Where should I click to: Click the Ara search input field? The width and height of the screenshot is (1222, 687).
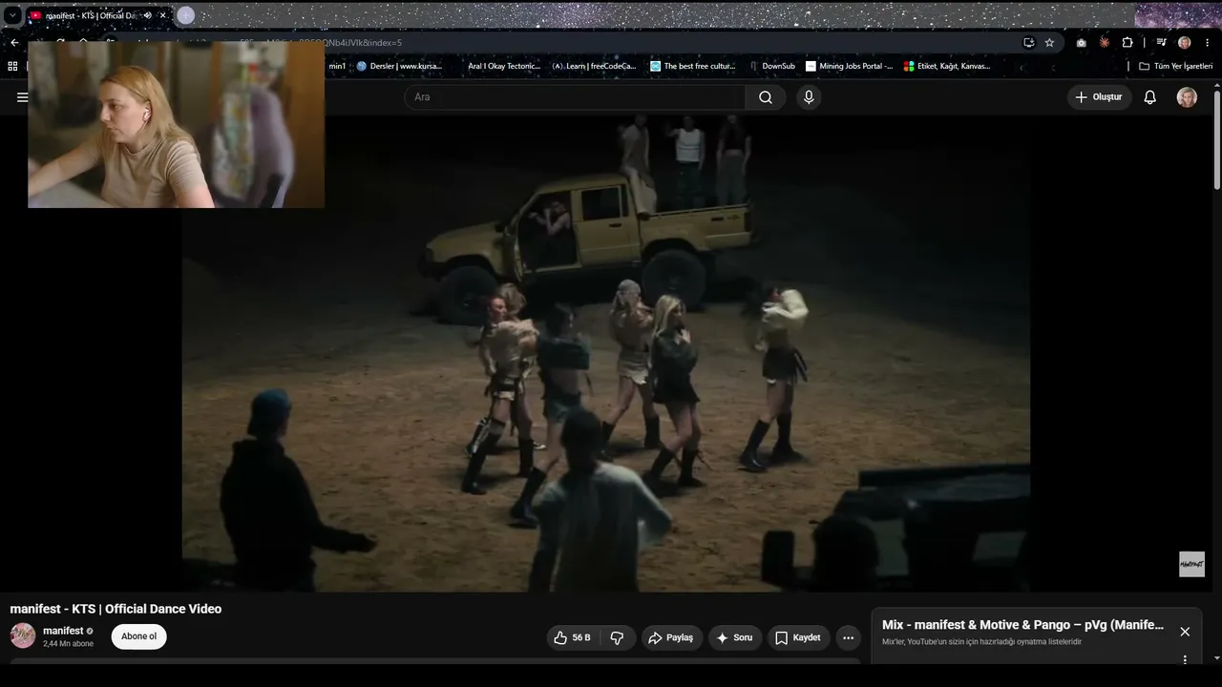pos(575,97)
